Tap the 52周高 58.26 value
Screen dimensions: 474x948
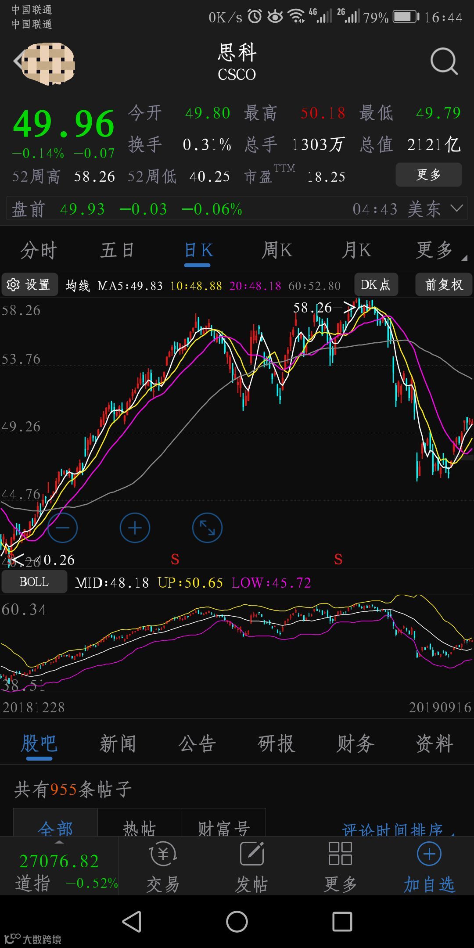[64, 176]
